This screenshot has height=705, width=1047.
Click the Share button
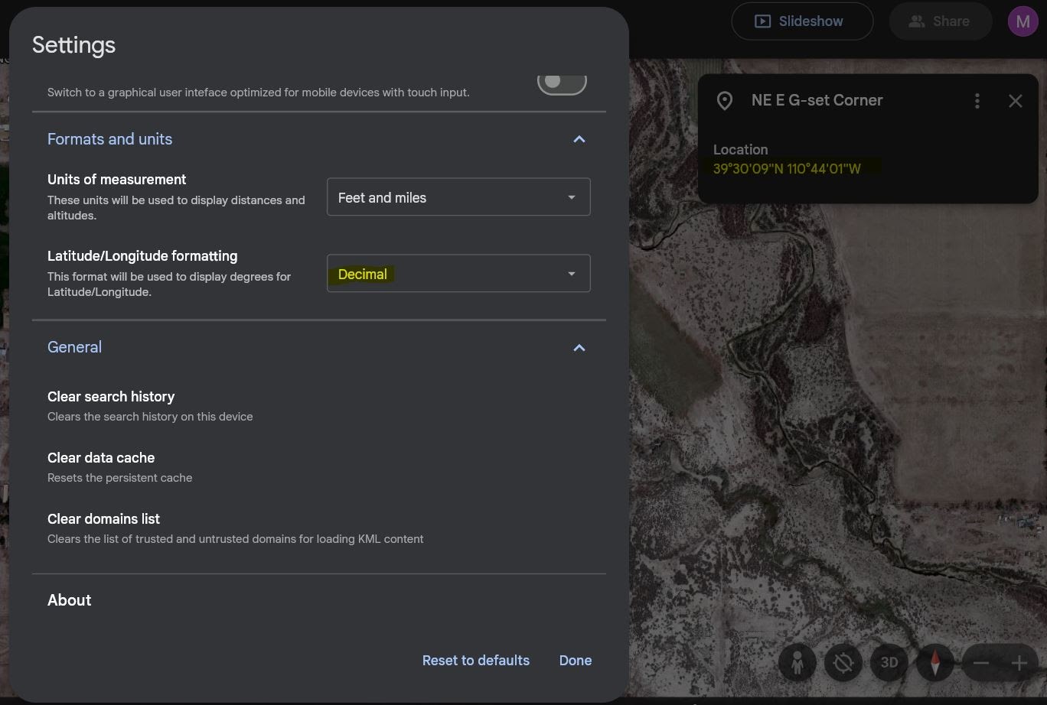pos(940,21)
